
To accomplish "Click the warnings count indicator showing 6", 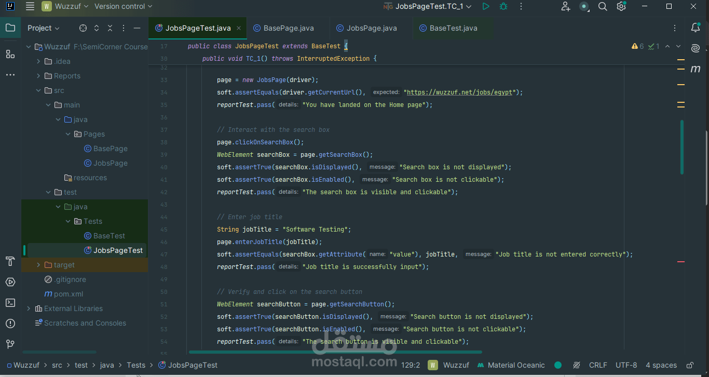I will (x=638, y=46).
